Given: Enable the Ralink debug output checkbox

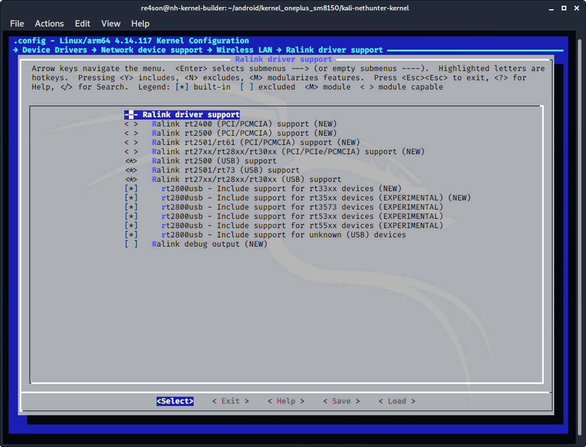Looking at the screenshot, I should [131, 244].
